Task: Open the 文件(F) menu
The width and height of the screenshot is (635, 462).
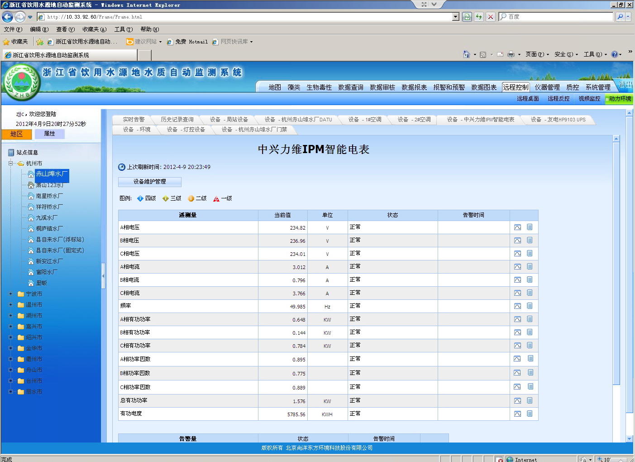Action: pos(13,29)
